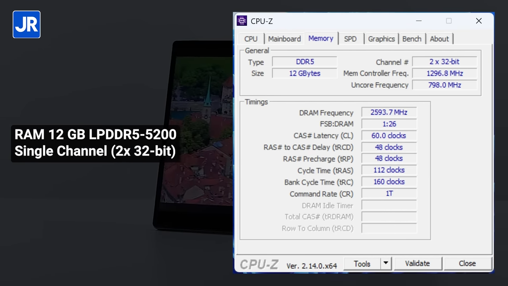Click the empty DRAM Idle Timer field
508x286 pixels.
click(x=389, y=205)
